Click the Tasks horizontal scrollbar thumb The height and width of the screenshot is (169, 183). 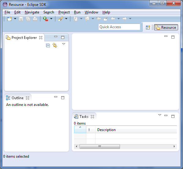(x=100, y=146)
